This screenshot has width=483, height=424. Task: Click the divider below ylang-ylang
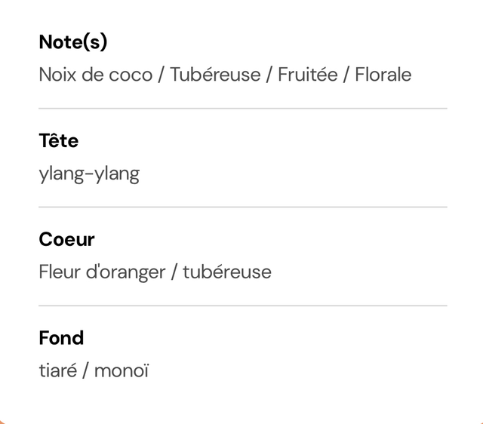coord(243,207)
